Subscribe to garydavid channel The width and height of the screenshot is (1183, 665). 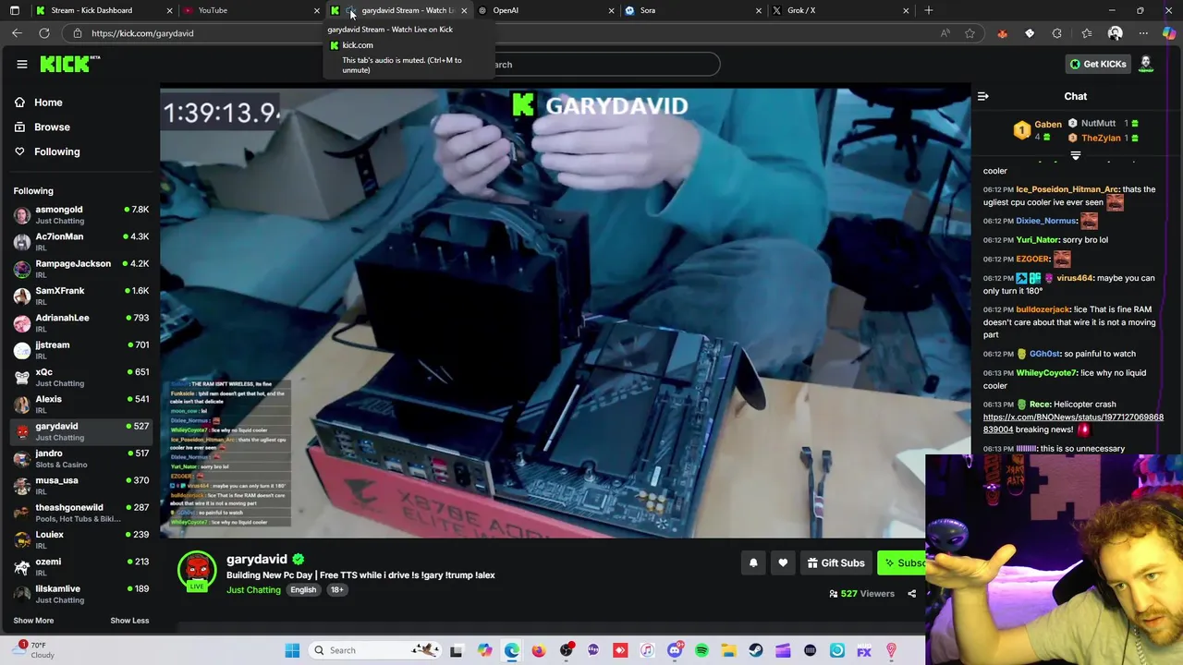(901, 562)
